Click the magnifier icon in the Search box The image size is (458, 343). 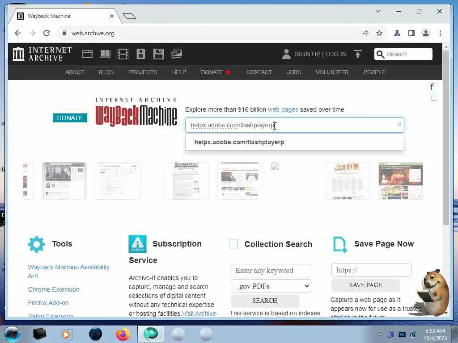[380, 54]
